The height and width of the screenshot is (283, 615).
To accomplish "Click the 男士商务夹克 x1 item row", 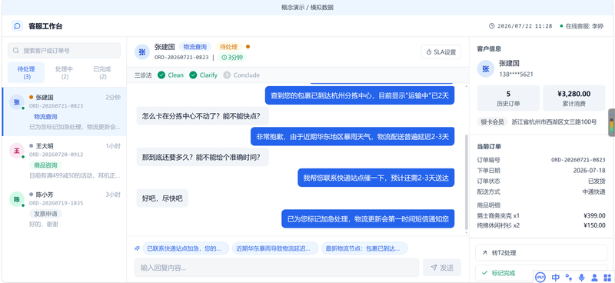I will coord(541,215).
